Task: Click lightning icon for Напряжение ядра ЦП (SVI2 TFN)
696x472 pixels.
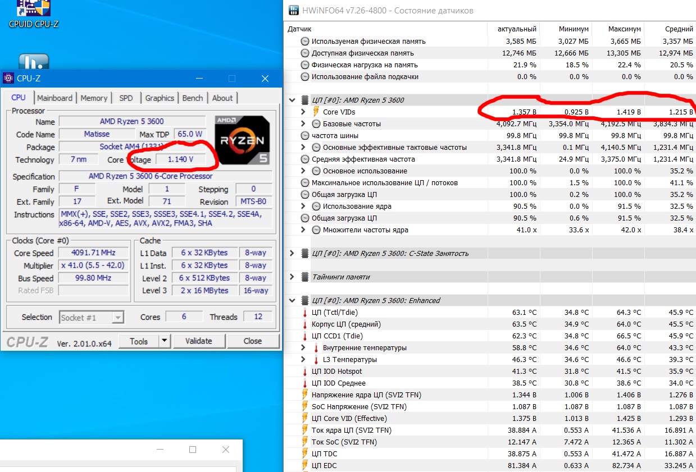Action: click(305, 395)
